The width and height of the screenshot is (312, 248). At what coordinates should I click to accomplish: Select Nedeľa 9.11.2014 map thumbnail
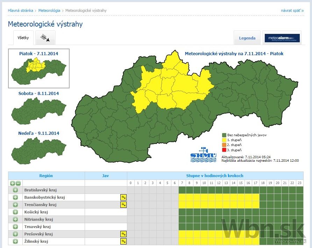(38, 151)
